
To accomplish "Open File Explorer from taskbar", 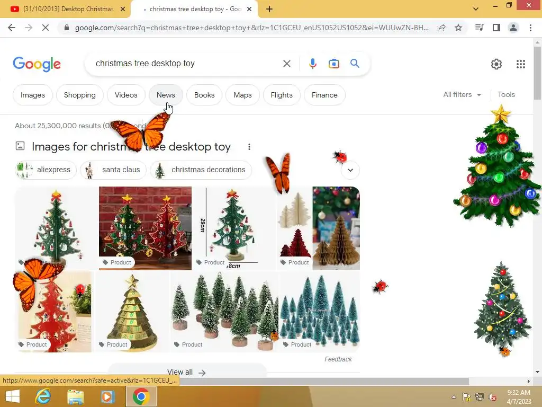I will pyautogui.click(x=75, y=396).
